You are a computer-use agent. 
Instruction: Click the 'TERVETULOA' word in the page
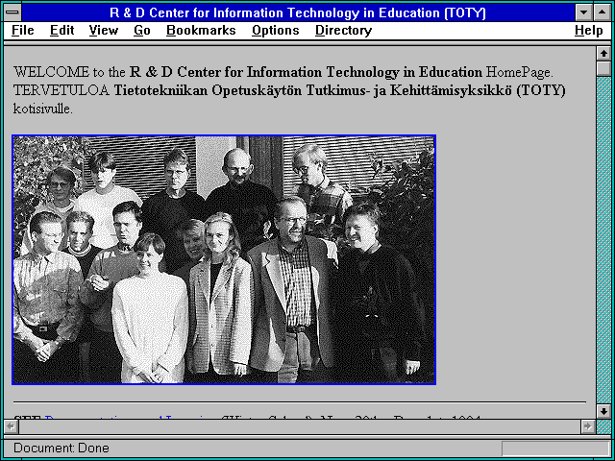(x=61, y=90)
